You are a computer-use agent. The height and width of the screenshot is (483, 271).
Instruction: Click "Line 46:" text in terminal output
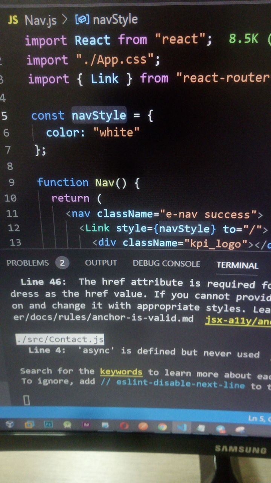point(43,281)
